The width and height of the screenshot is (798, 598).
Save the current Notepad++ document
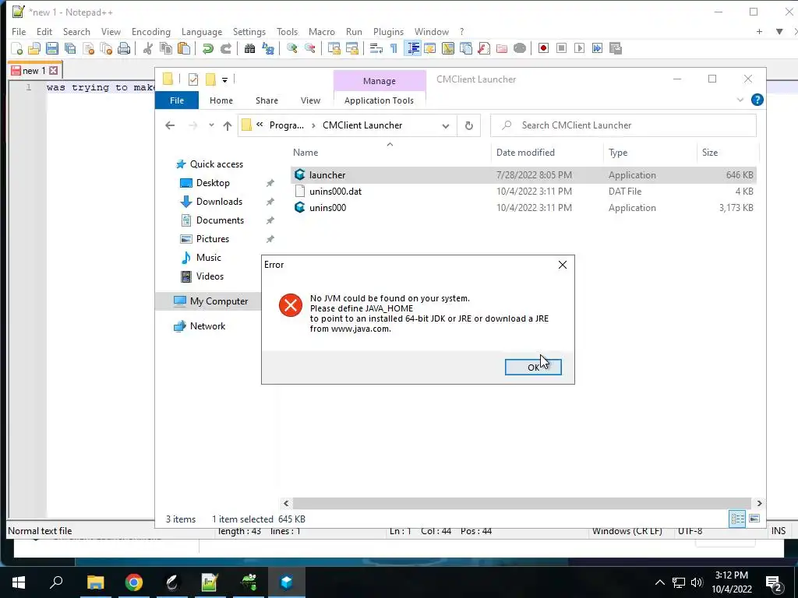pos(52,48)
